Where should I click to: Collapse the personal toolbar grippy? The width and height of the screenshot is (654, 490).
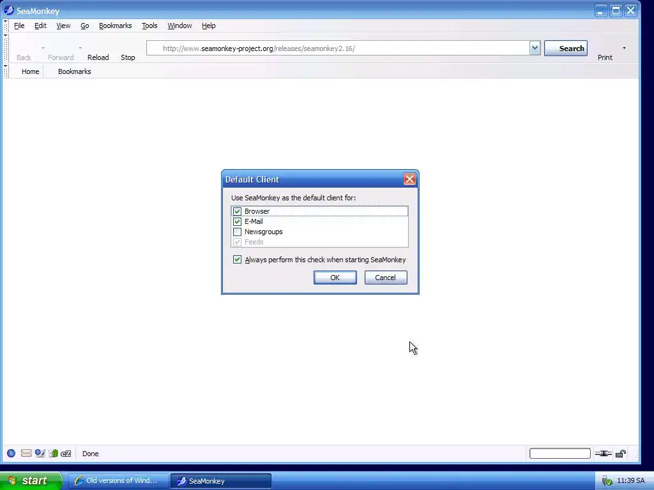(5, 71)
